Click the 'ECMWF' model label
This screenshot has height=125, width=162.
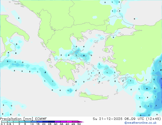(x=41, y=119)
